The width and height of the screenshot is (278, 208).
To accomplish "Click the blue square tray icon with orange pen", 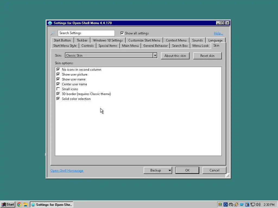I will pos(247,205).
